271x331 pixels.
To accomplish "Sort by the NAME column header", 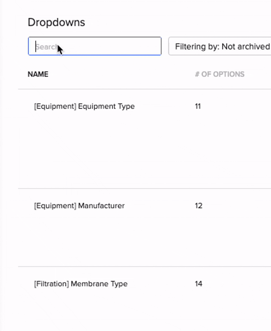I will click(38, 74).
